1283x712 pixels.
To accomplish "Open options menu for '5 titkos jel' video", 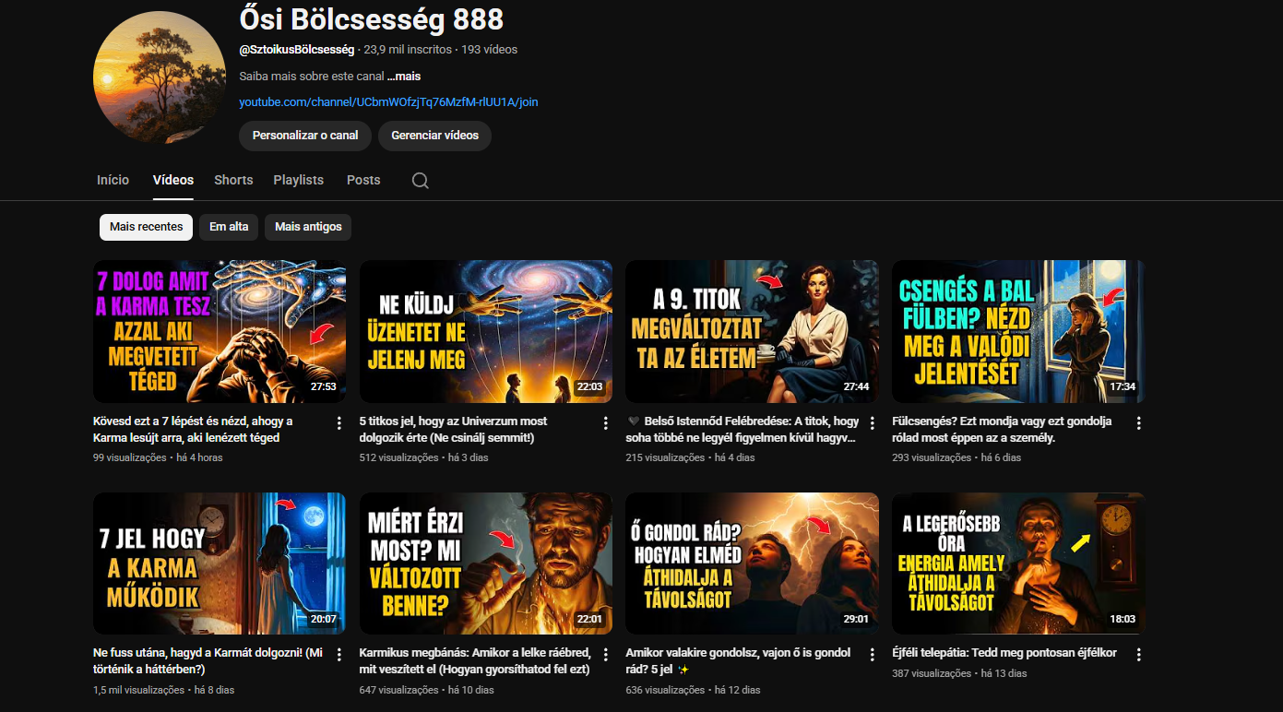I will tap(606, 423).
